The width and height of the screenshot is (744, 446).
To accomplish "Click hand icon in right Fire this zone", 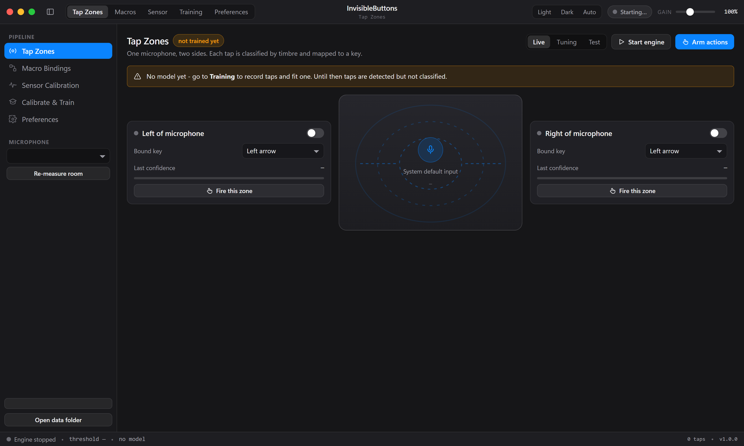I will pyautogui.click(x=613, y=191).
